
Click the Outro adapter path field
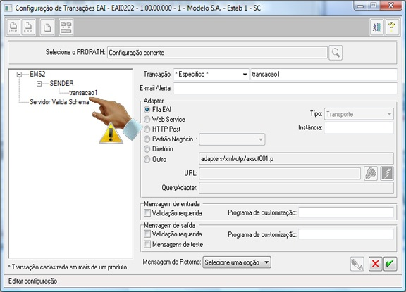[296, 158]
